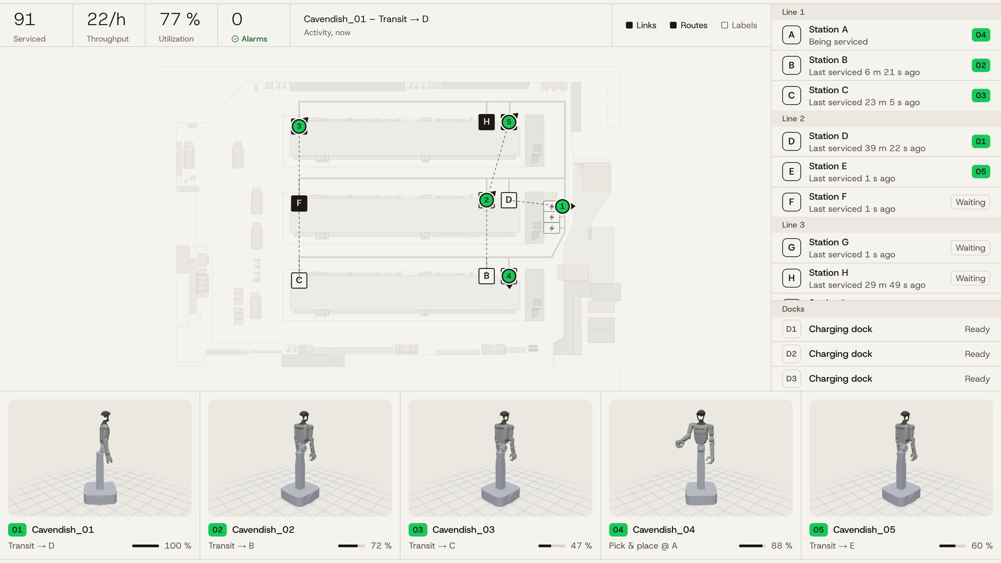Open the Station E row

pos(886,172)
